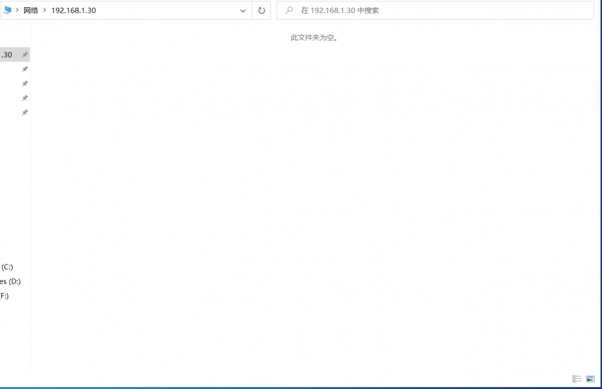Switch to large thumbnails view layout
602x389 pixels.
pos(591,379)
